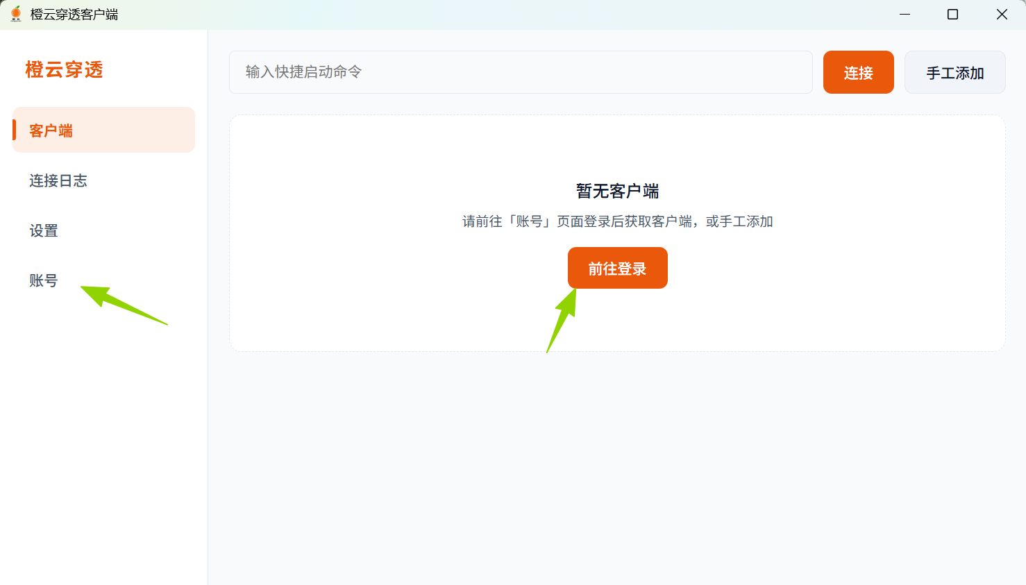View connection logs via 连接日志
The height and width of the screenshot is (585, 1026).
tap(58, 180)
